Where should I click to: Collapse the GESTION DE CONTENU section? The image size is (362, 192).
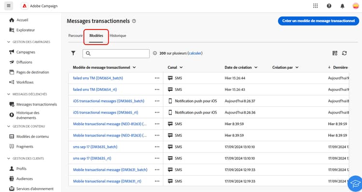[9, 126]
